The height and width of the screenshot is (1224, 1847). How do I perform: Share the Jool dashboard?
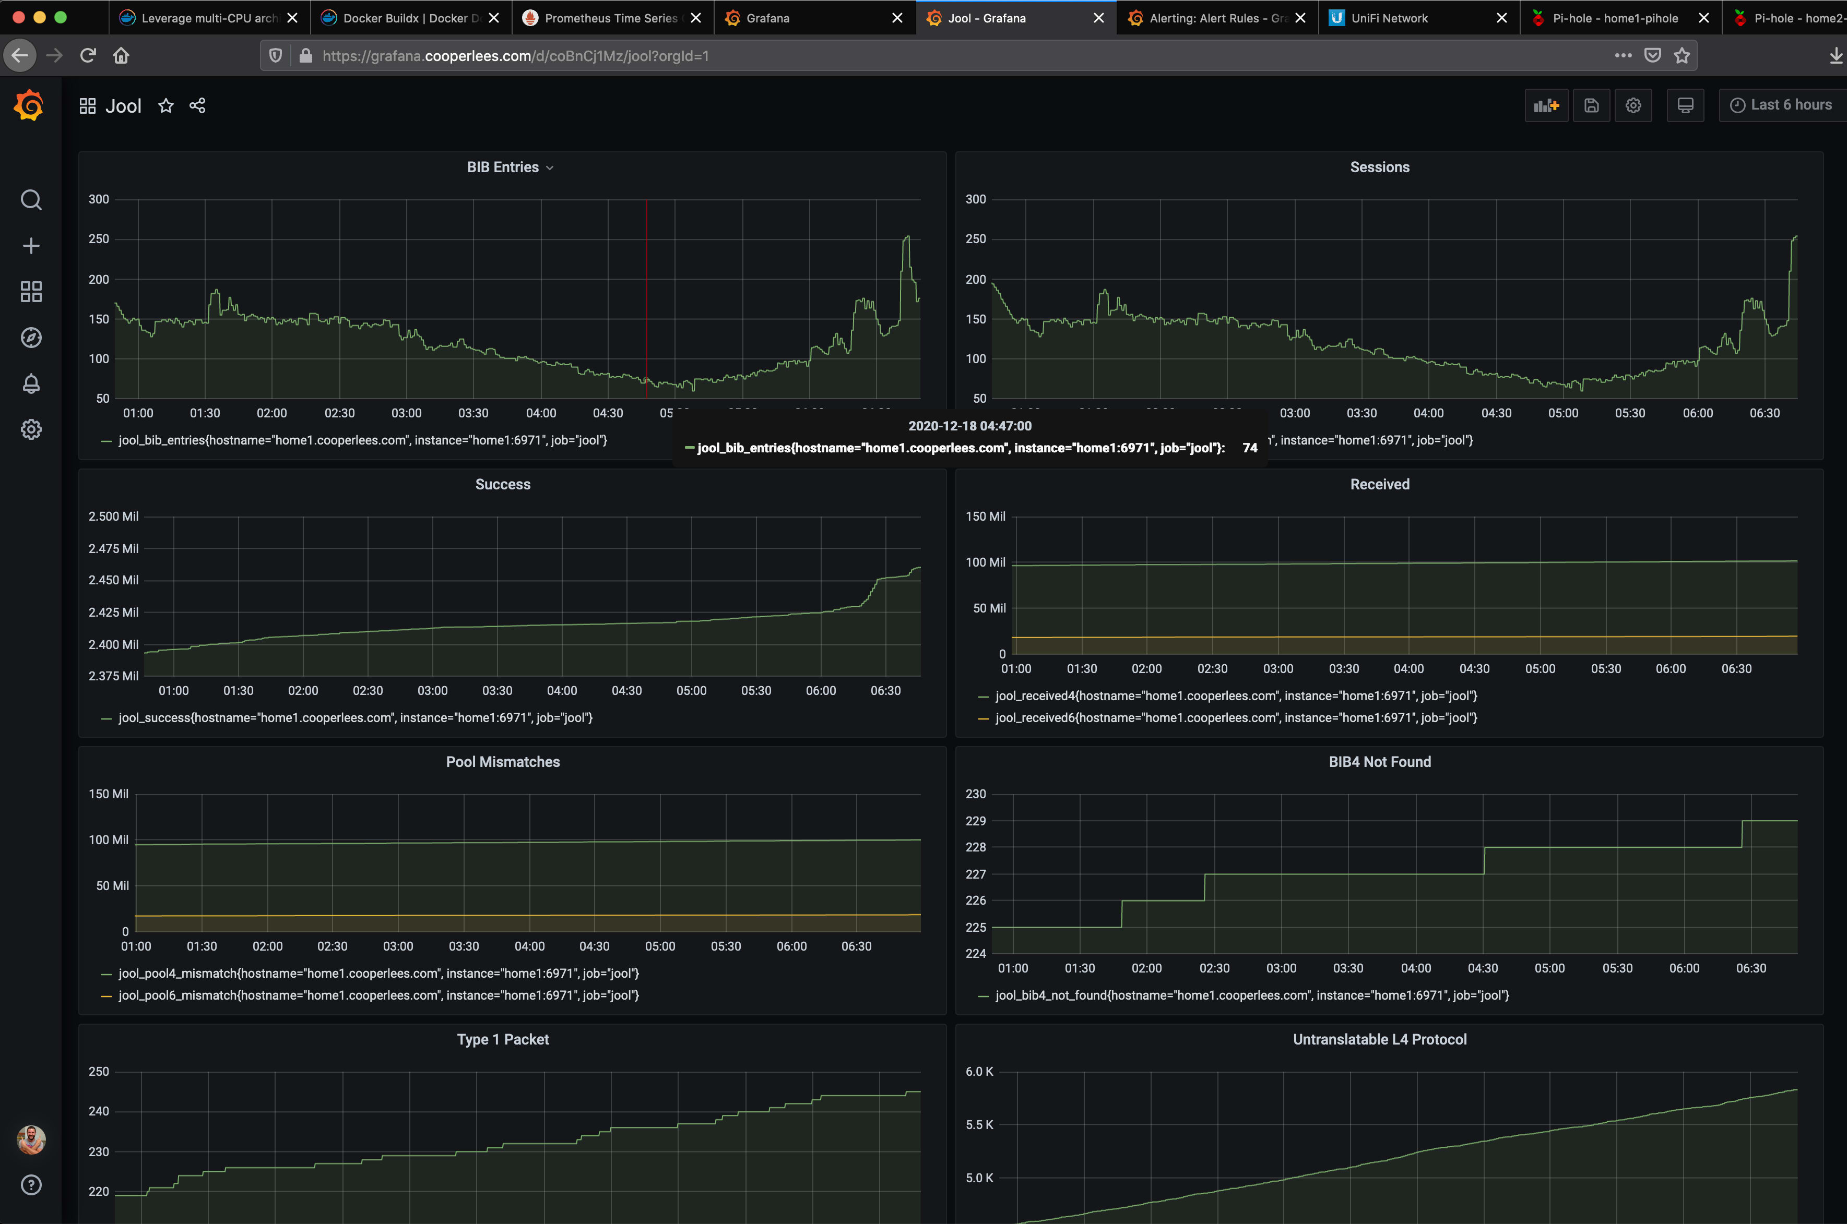point(197,105)
